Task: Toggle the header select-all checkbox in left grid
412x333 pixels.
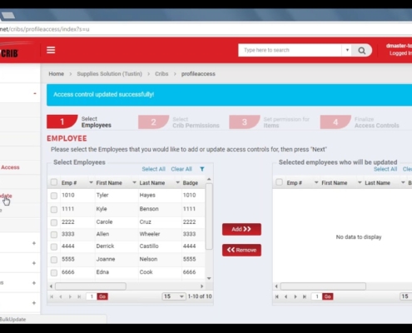Action: tap(54, 182)
